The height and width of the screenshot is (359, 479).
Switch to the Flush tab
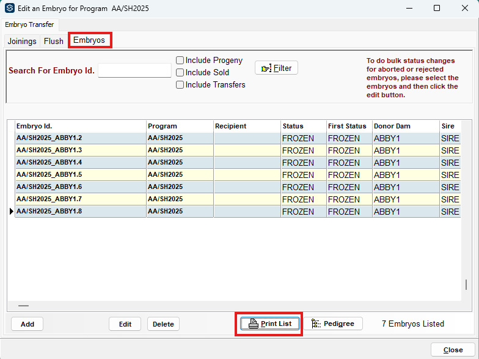pos(54,41)
